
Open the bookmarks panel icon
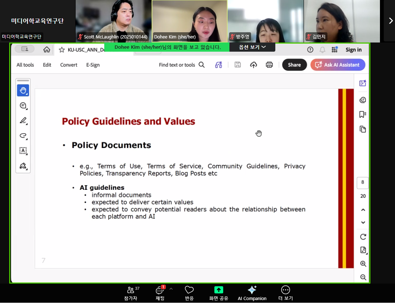(363, 114)
